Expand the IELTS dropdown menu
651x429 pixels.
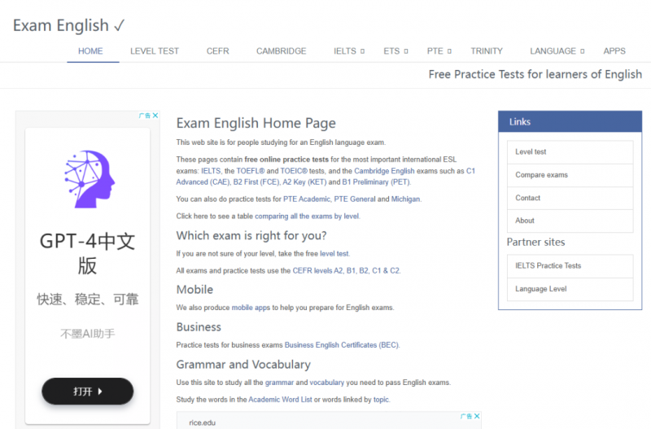pos(349,51)
